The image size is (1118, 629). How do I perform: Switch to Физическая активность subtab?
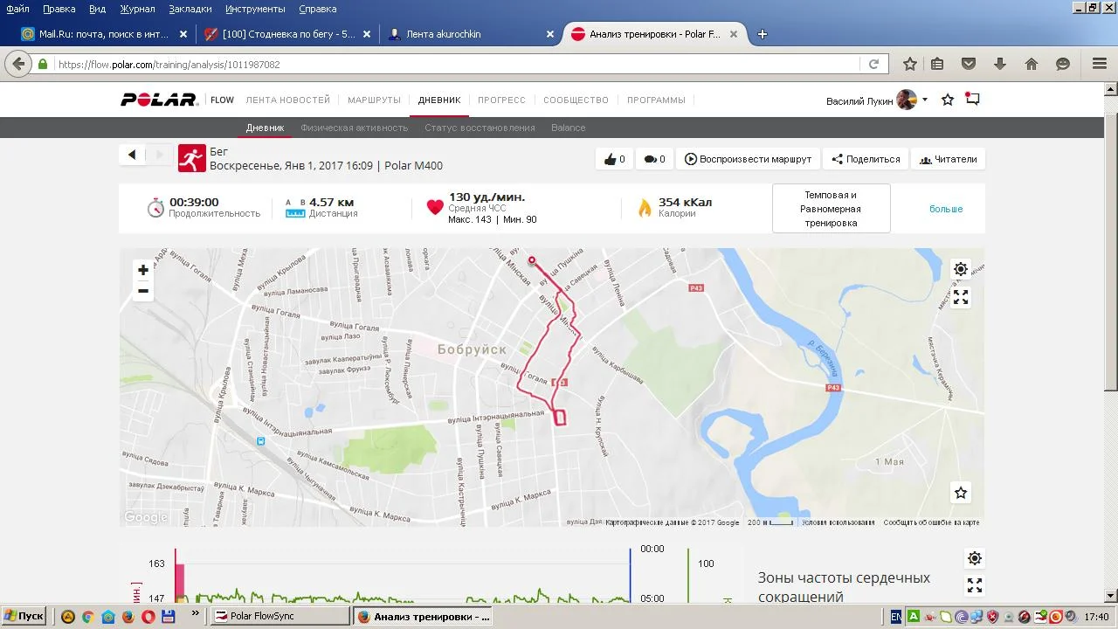click(x=354, y=128)
